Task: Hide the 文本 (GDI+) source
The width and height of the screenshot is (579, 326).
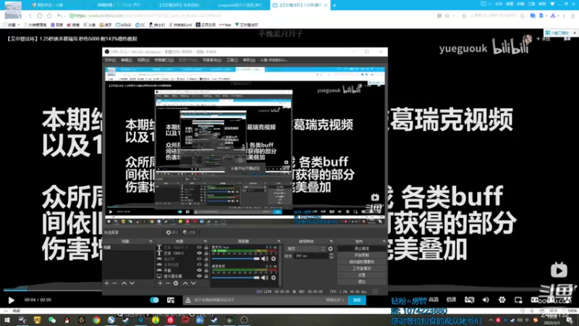Action: tap(200, 253)
